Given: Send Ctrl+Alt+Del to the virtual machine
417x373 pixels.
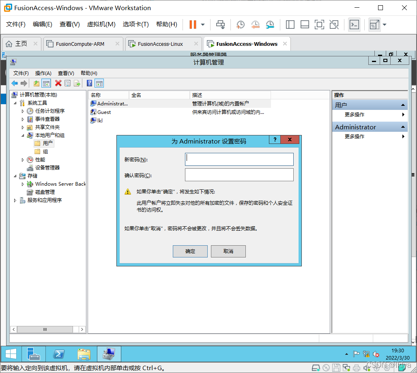Looking at the screenshot, I should click(x=220, y=24).
